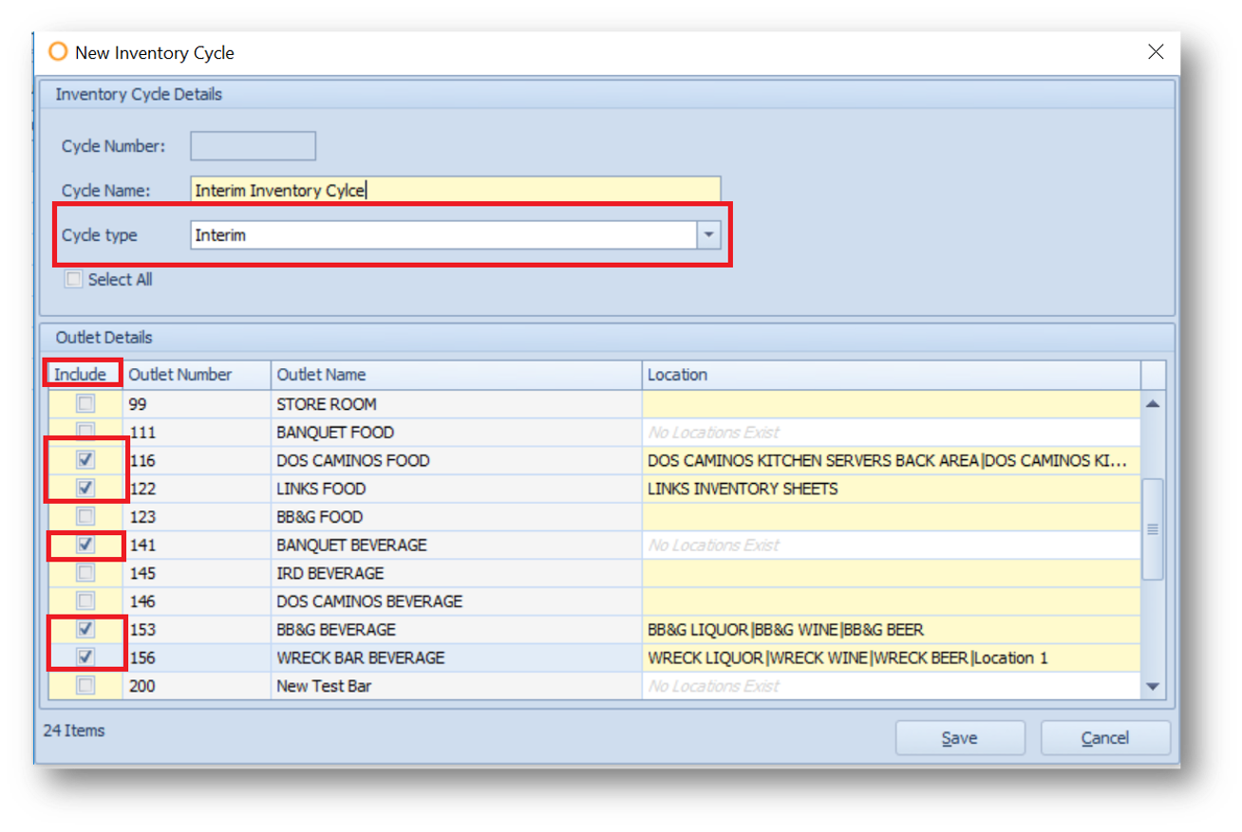This screenshot has width=1242, height=832.
Task: Click the orange circle app icon in title bar
Action: tap(59, 52)
